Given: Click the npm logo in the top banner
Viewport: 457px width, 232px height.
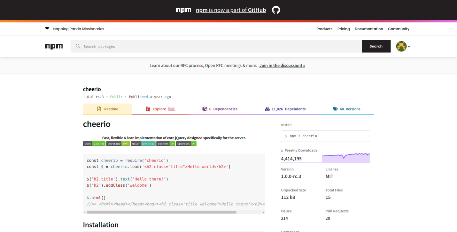Looking at the screenshot, I should [x=183, y=10].
